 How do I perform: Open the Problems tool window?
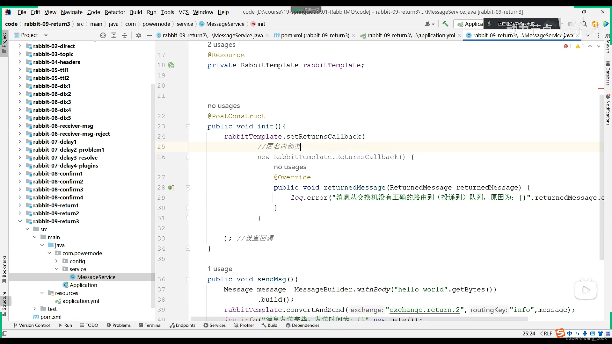pyautogui.click(x=119, y=325)
